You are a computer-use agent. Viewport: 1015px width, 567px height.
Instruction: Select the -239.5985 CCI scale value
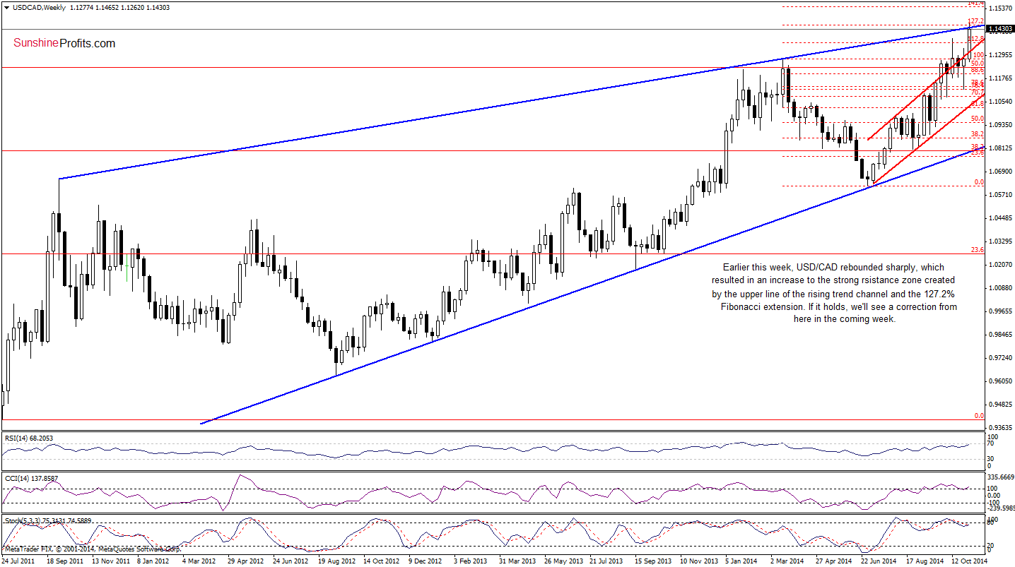pyautogui.click(x=1001, y=508)
